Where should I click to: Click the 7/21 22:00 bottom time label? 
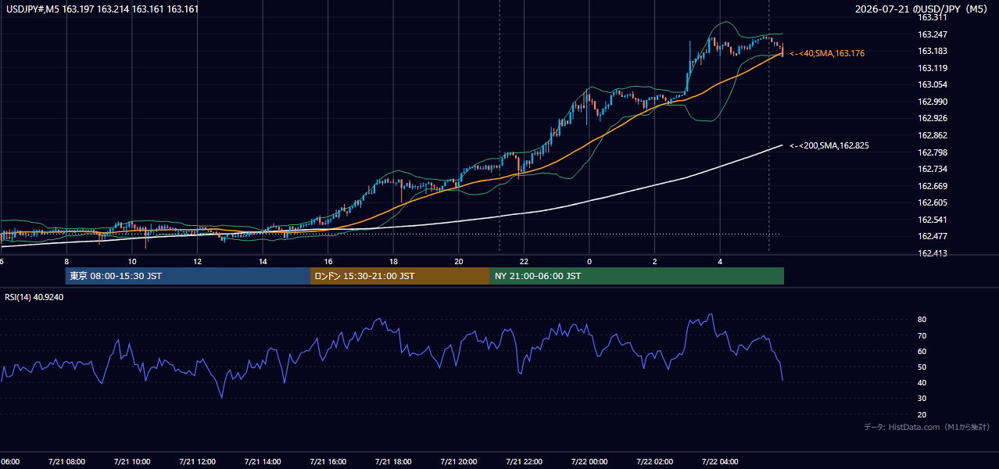(x=524, y=462)
